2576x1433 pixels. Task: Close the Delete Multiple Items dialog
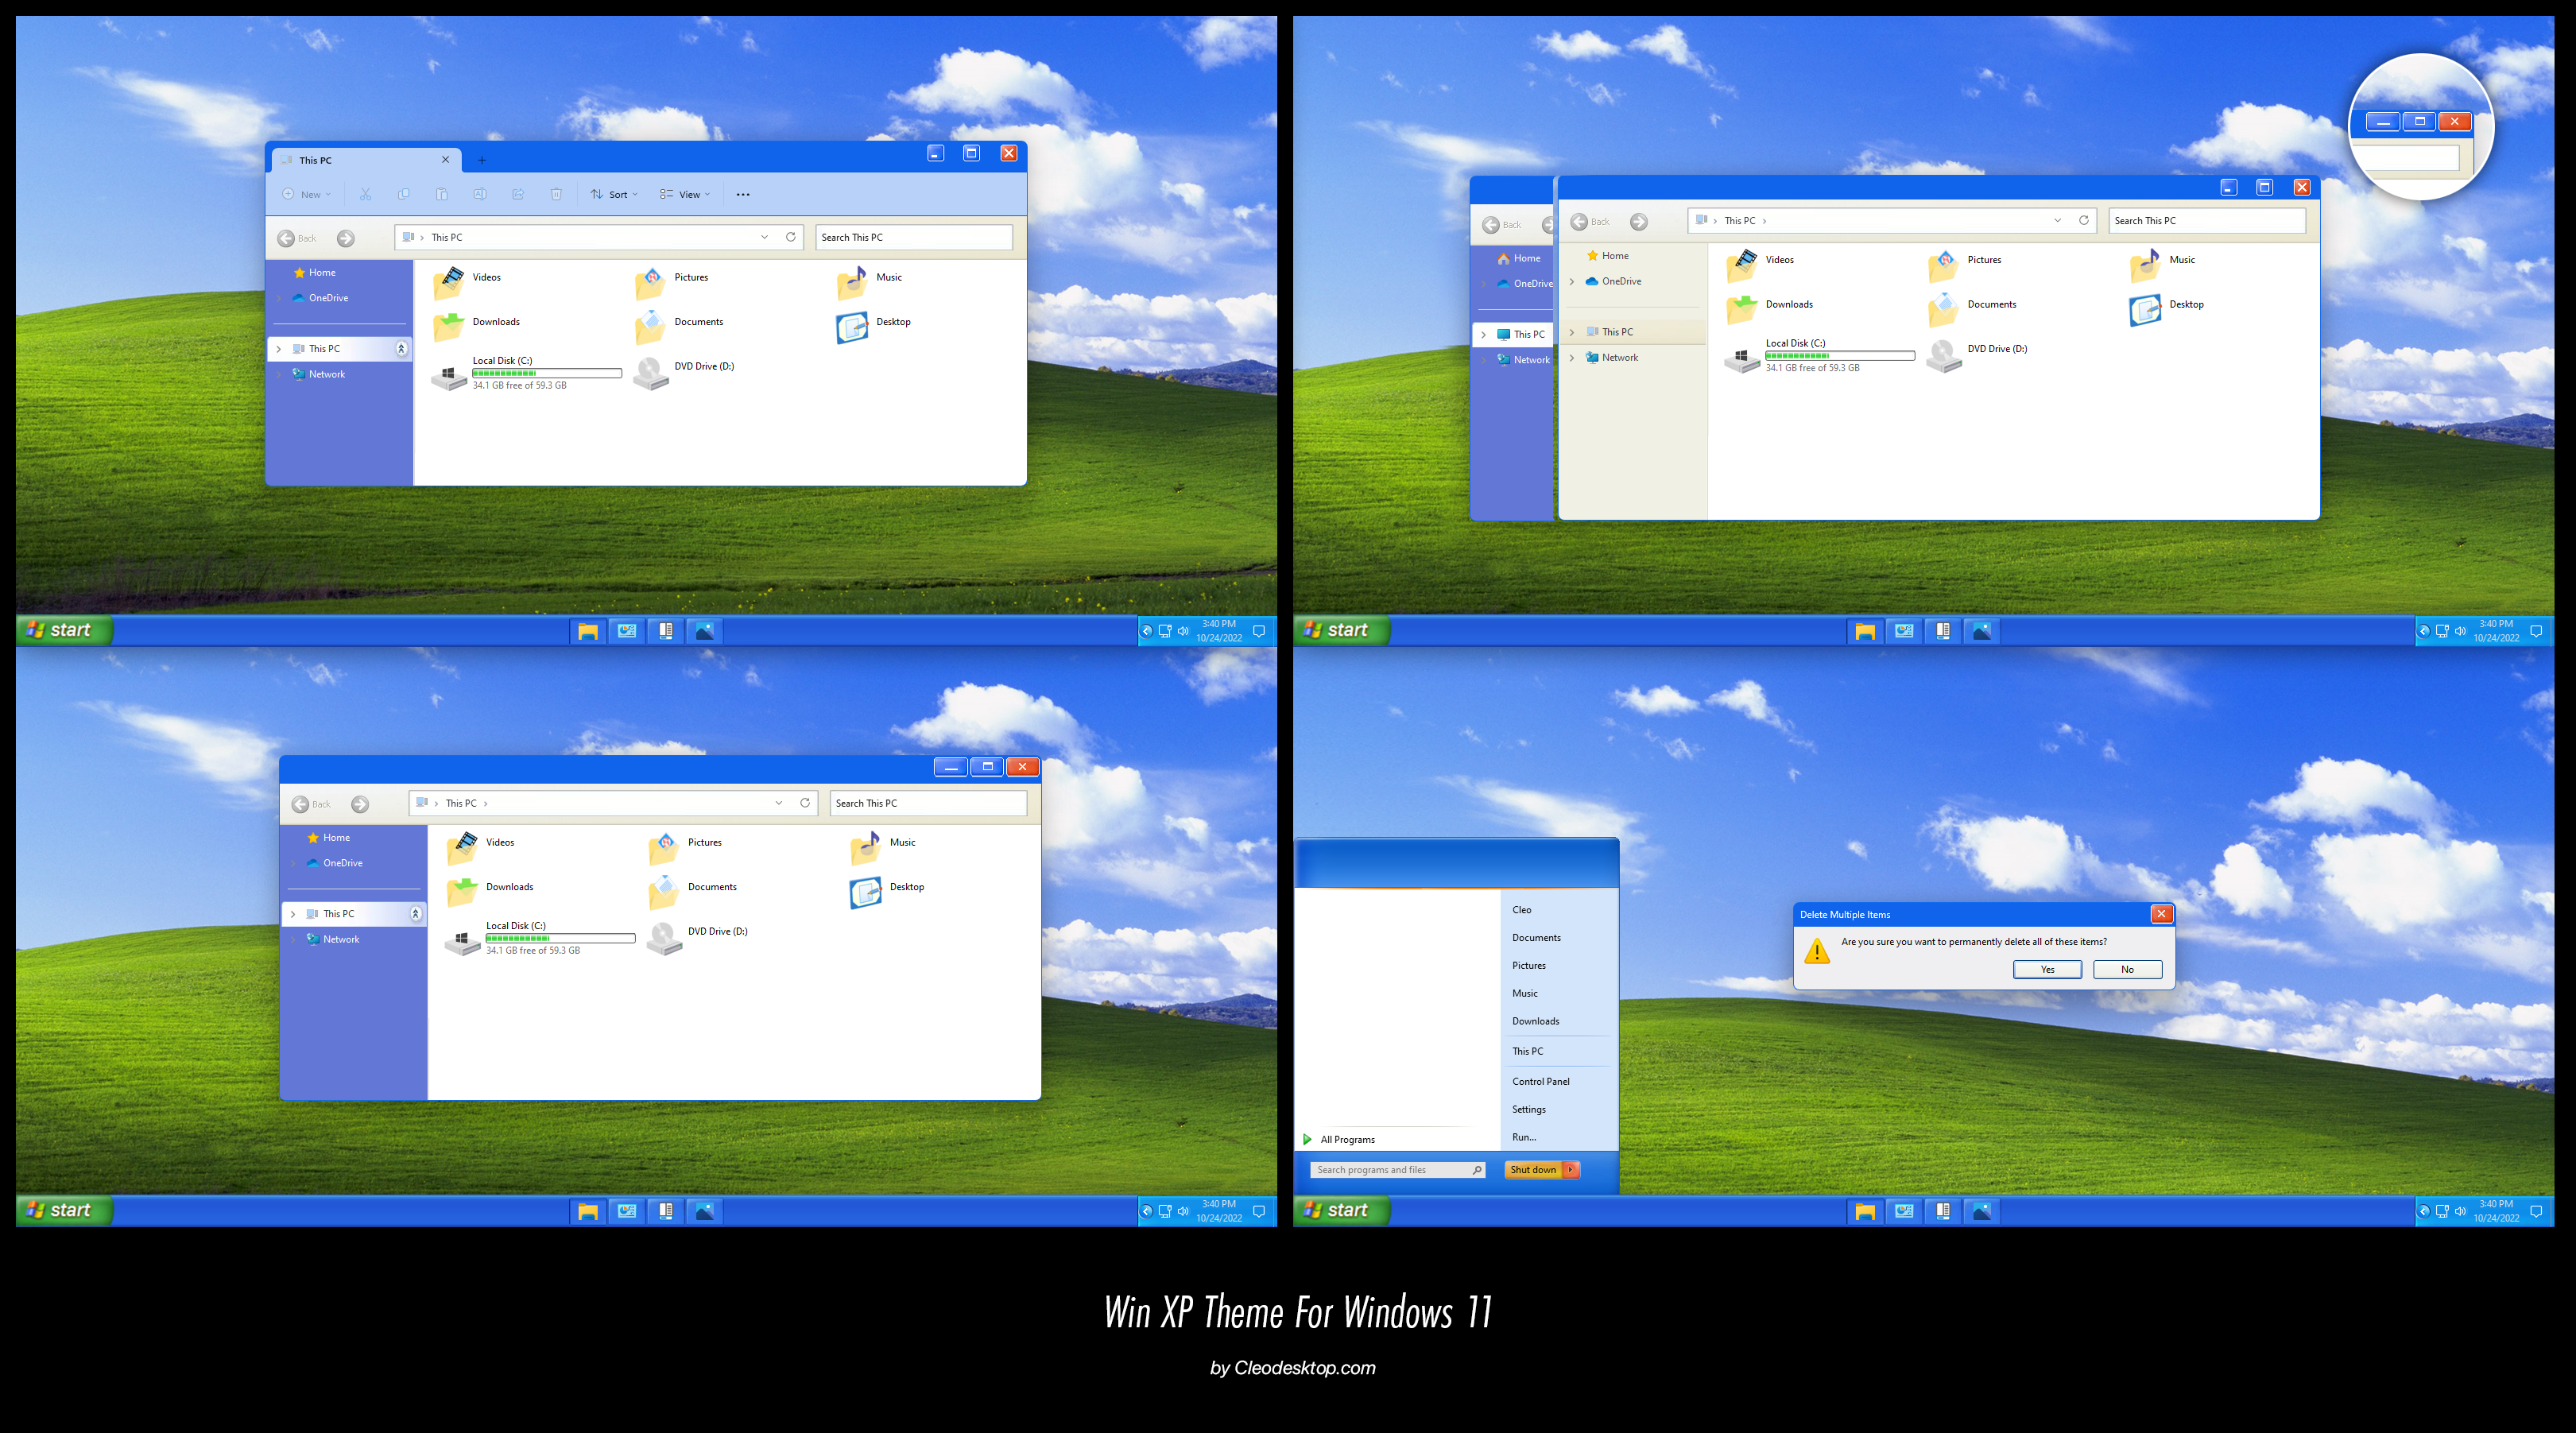[2161, 914]
